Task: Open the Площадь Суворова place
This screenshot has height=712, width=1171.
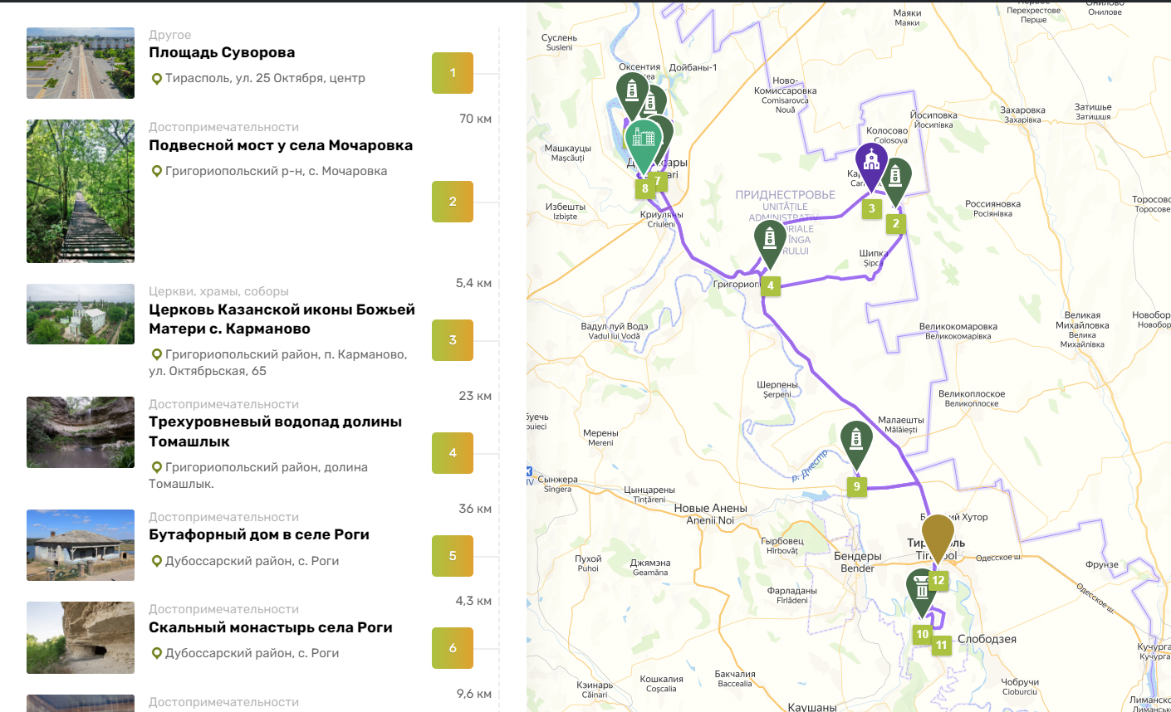Action: point(222,52)
